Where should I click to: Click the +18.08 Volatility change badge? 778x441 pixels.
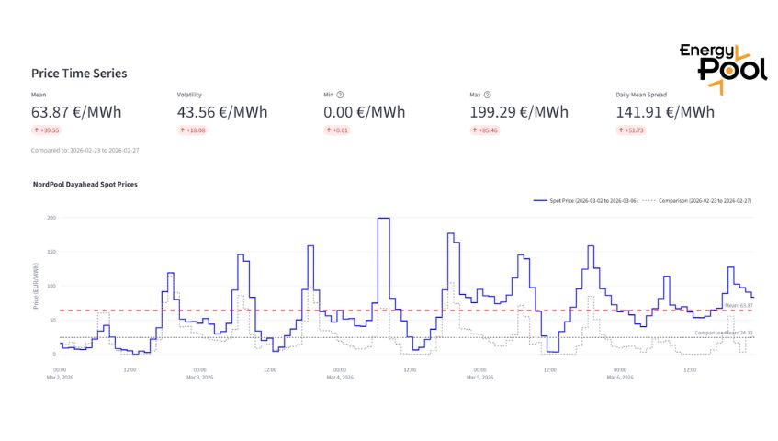pyautogui.click(x=193, y=130)
